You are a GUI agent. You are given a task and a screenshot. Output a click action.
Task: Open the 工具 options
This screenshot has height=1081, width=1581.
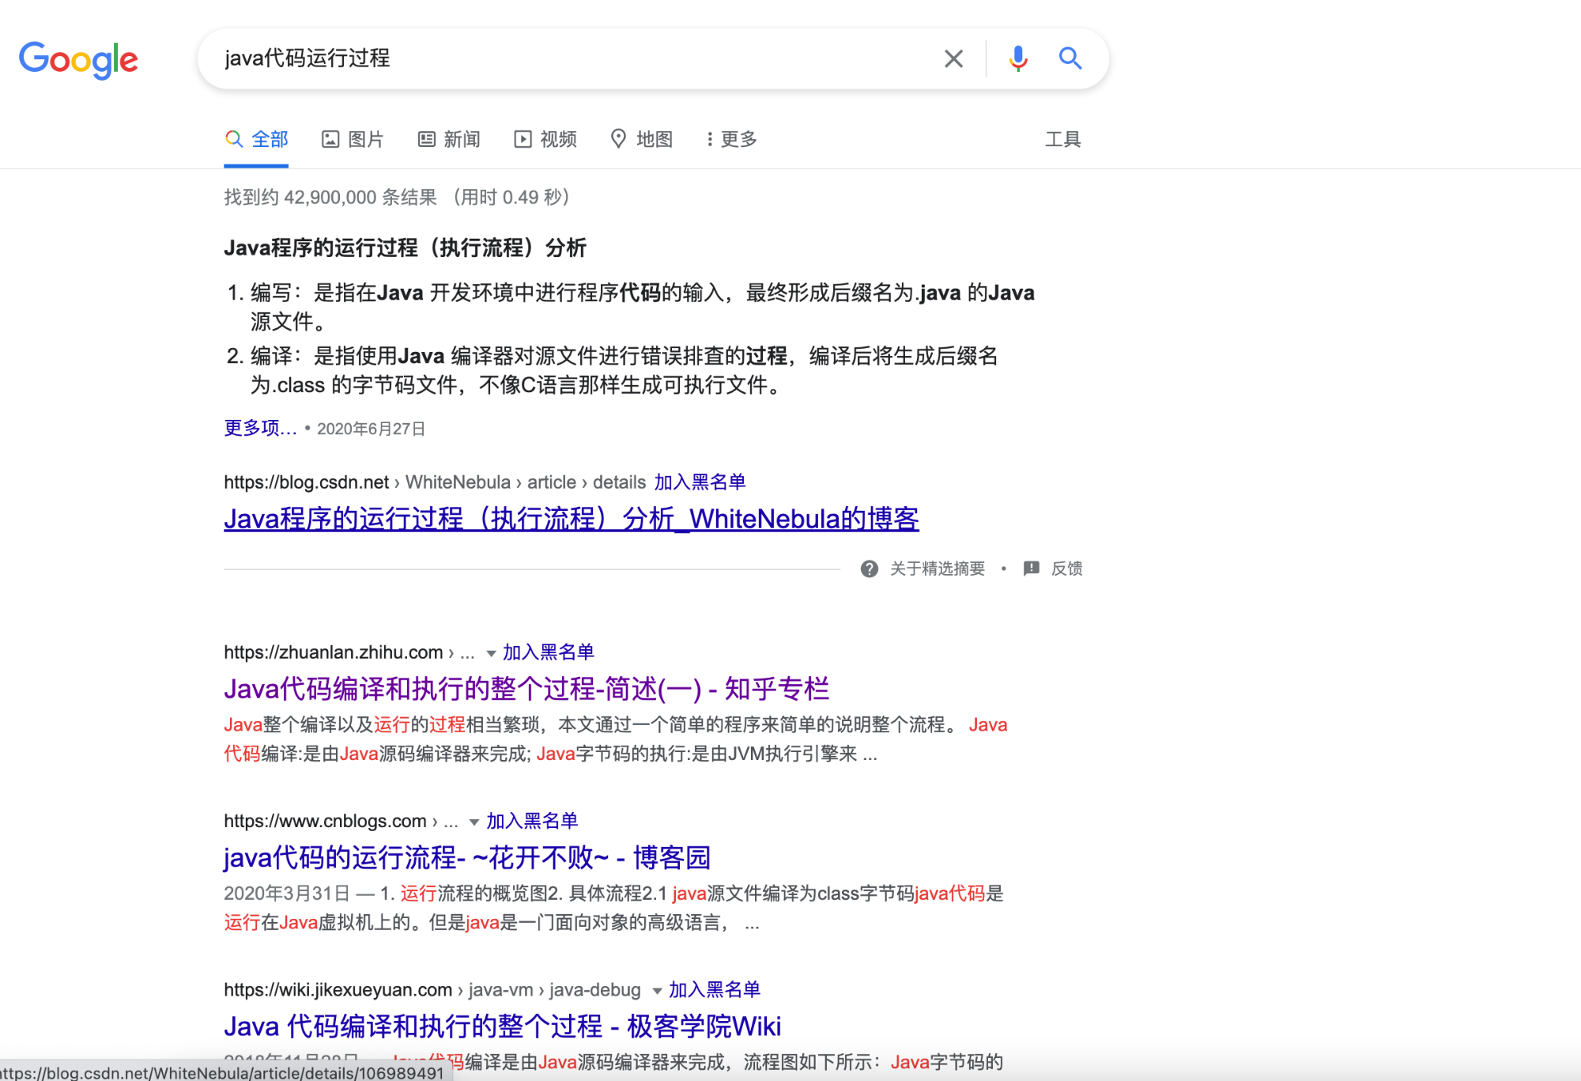click(x=1062, y=139)
